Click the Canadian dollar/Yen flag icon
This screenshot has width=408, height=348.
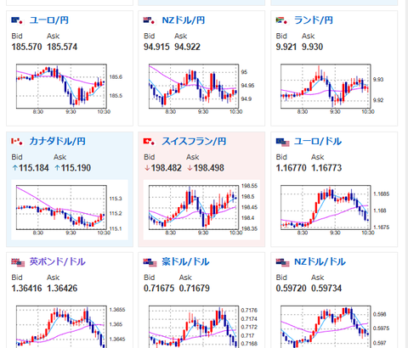[x=17, y=141]
